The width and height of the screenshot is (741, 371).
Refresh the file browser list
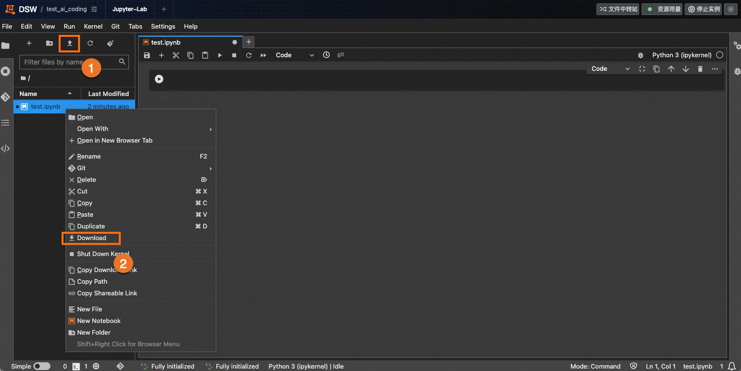[x=90, y=43]
